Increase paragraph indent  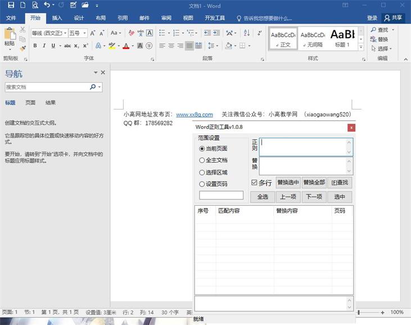click(216, 33)
